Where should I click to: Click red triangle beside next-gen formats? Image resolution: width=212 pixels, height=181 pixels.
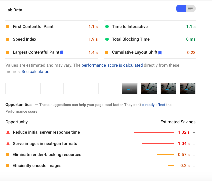coord(8,143)
